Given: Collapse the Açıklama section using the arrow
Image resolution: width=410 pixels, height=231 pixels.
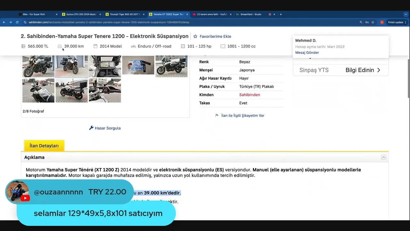Looking at the screenshot, I should click(383, 157).
